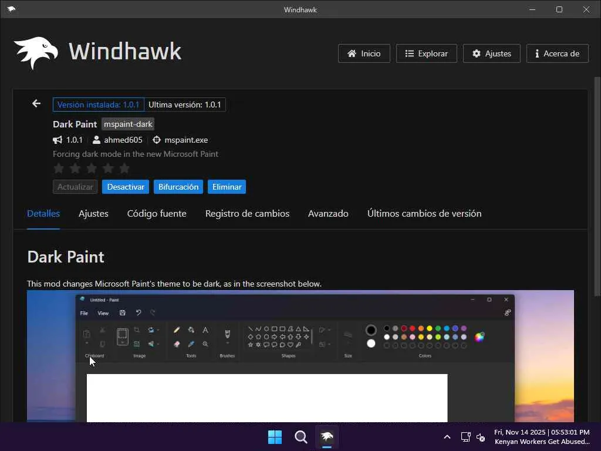Click the save icon in Paint screenshot
601x451 pixels.
coord(122,313)
